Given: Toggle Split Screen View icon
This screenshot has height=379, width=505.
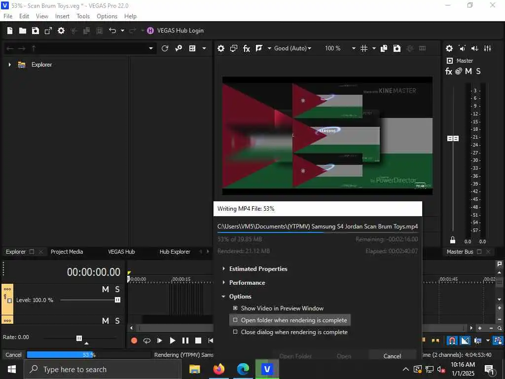Looking at the screenshot, I should (x=259, y=48).
